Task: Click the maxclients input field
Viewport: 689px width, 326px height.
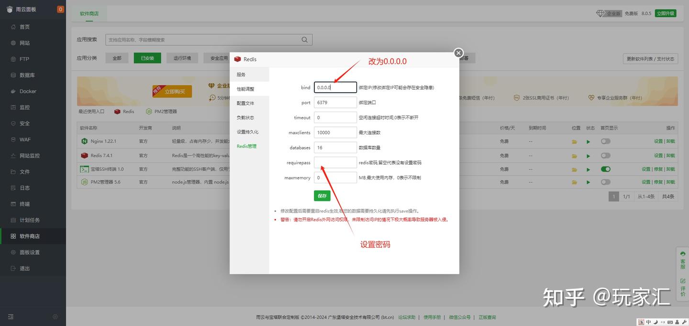Action: tap(335, 133)
